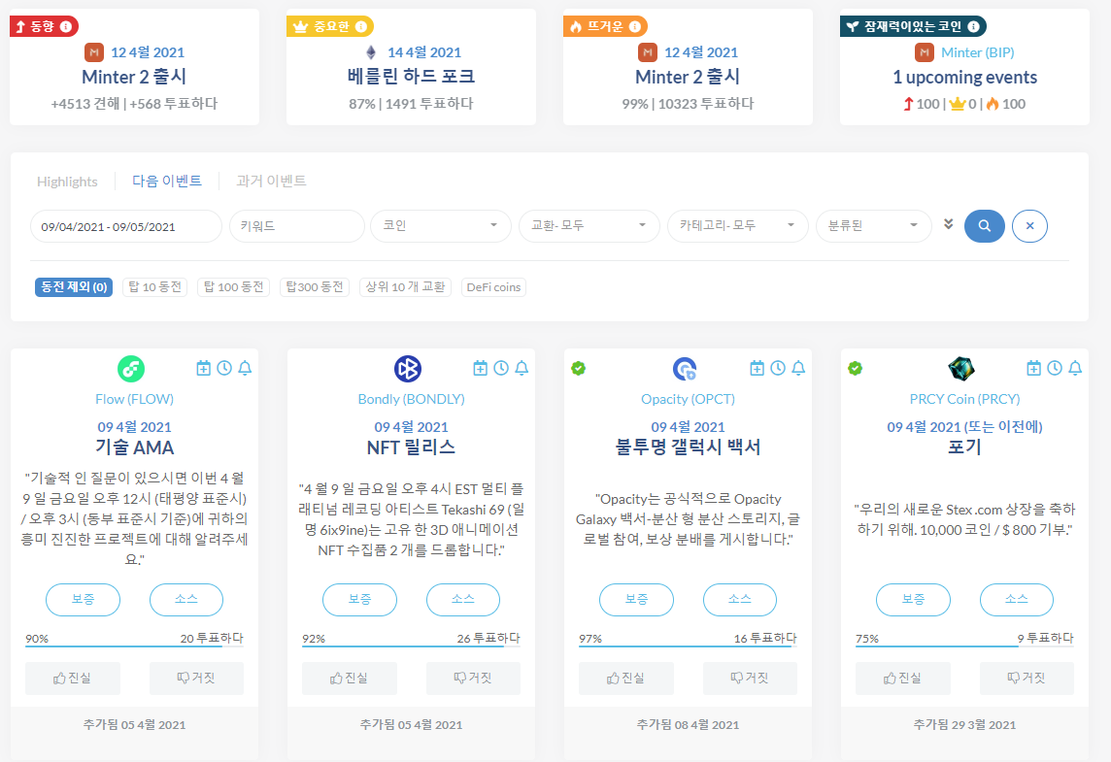Clear filters with the X button
Image resolution: width=1111 pixels, height=762 pixels.
point(1029,226)
